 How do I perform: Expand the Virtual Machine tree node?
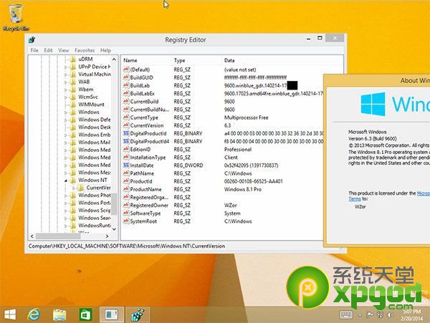pyautogui.click(x=65, y=74)
